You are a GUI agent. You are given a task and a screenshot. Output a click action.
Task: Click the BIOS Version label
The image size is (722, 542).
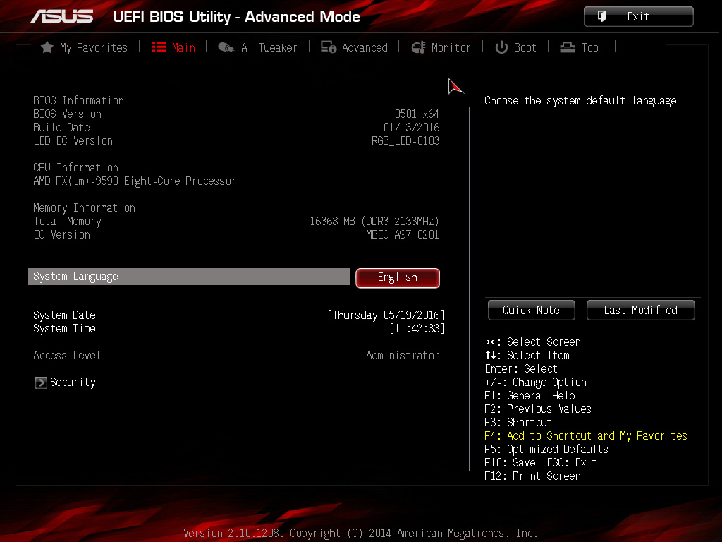pos(67,114)
